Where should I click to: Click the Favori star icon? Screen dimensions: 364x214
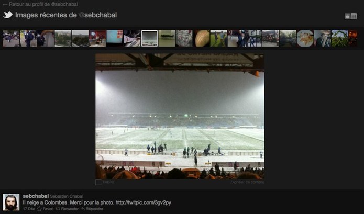tap(39, 209)
